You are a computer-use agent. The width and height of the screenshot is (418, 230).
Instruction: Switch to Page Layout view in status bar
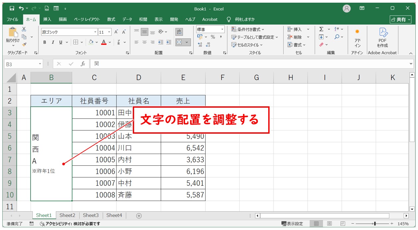[329, 224]
